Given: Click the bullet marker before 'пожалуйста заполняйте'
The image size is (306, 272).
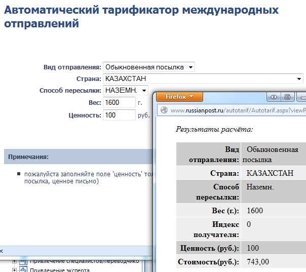Looking at the screenshot, I should tap(19, 174).
